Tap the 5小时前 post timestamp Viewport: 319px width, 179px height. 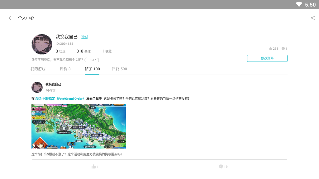tap(50, 90)
